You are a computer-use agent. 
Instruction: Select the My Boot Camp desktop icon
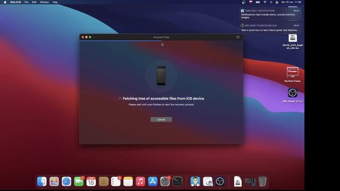click(293, 75)
